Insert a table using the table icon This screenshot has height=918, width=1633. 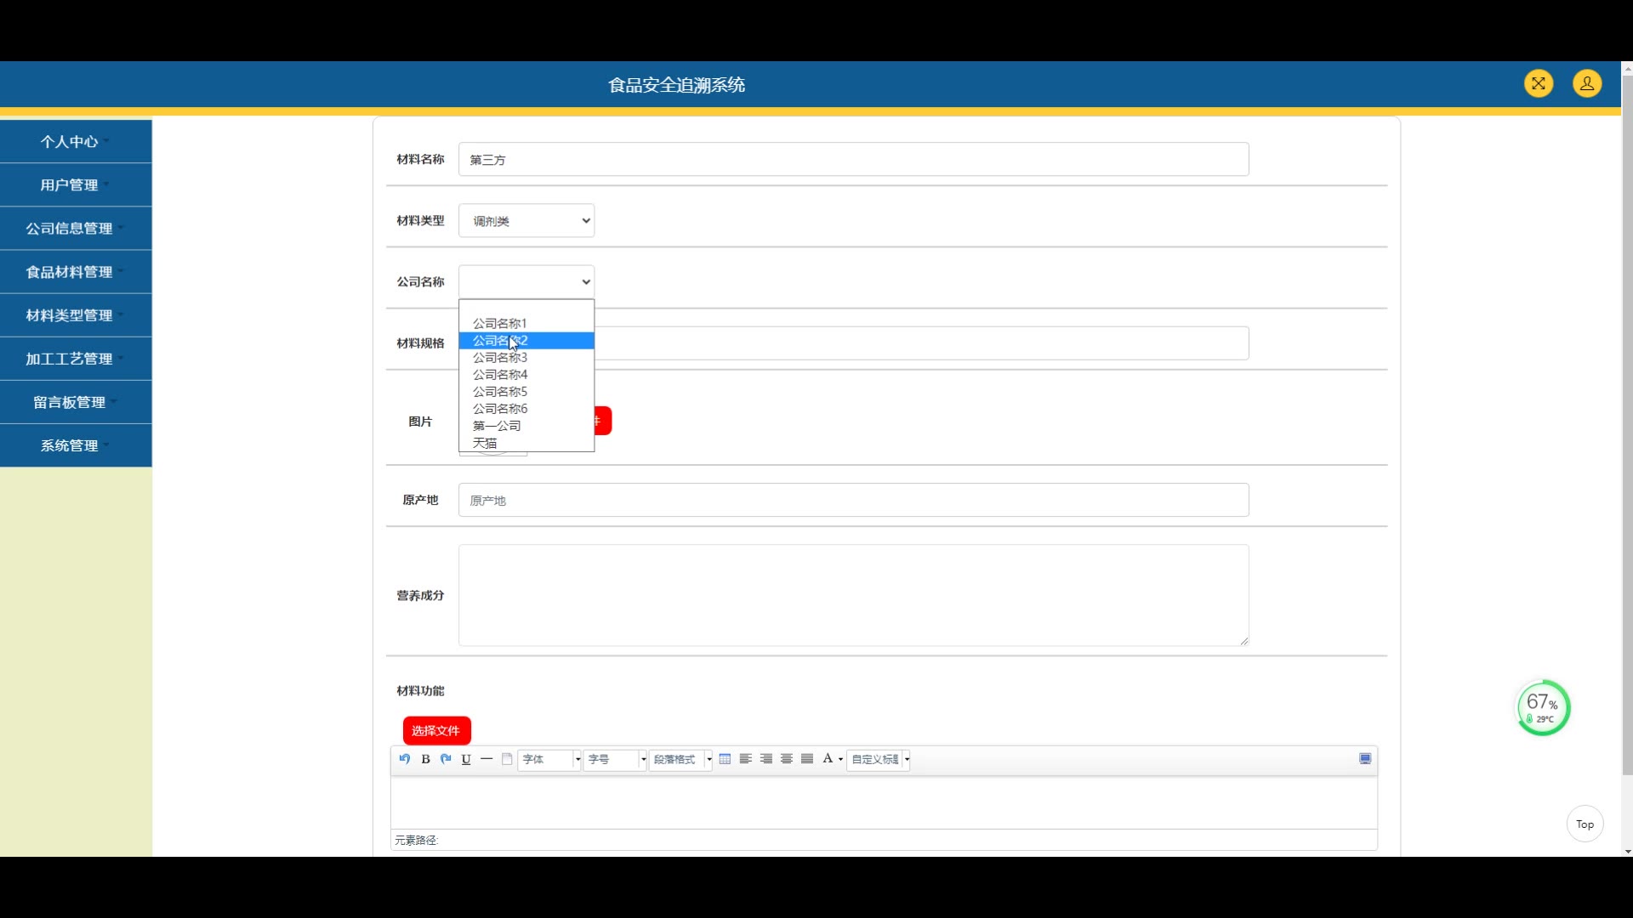[x=725, y=759]
